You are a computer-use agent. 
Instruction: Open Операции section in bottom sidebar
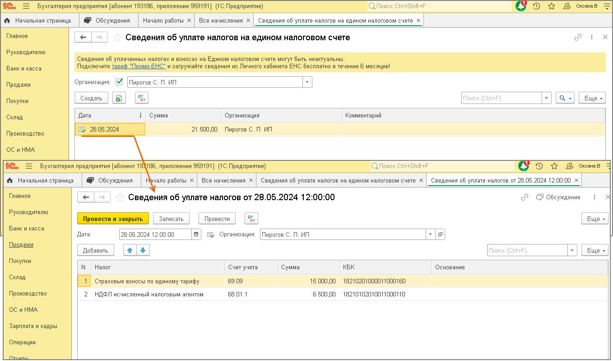point(22,342)
